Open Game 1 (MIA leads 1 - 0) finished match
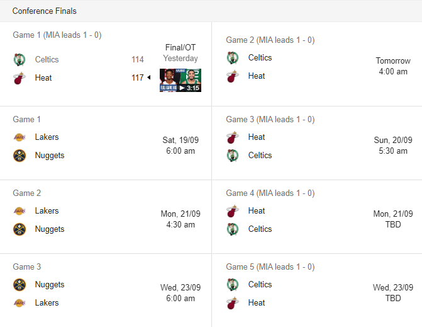This screenshot has width=422, height=327. pyautogui.click(x=106, y=64)
